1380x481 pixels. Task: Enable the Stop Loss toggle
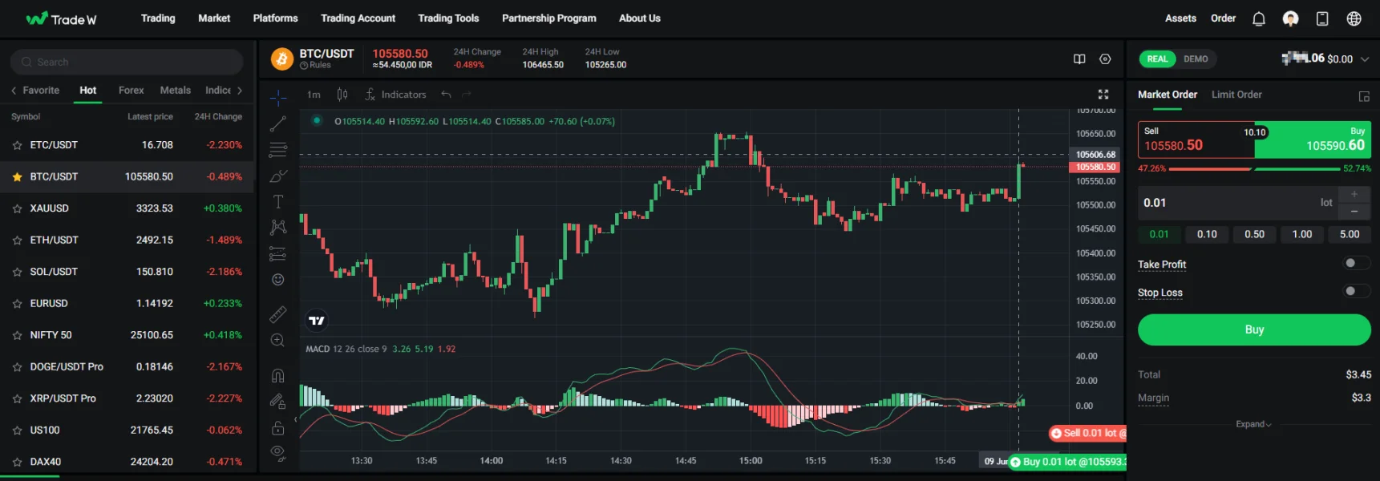pos(1355,291)
